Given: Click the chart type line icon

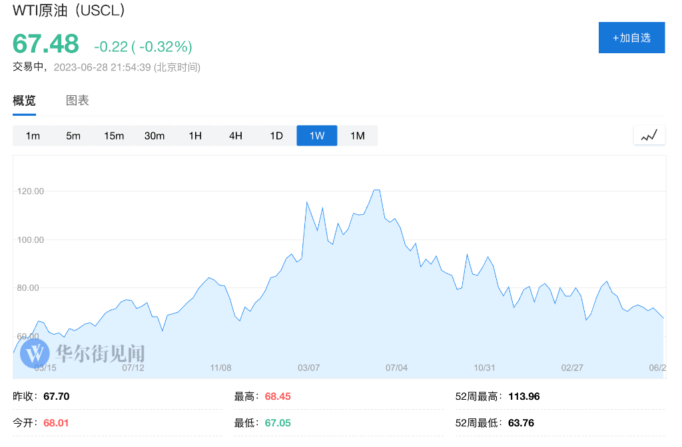Looking at the screenshot, I should 649,136.
